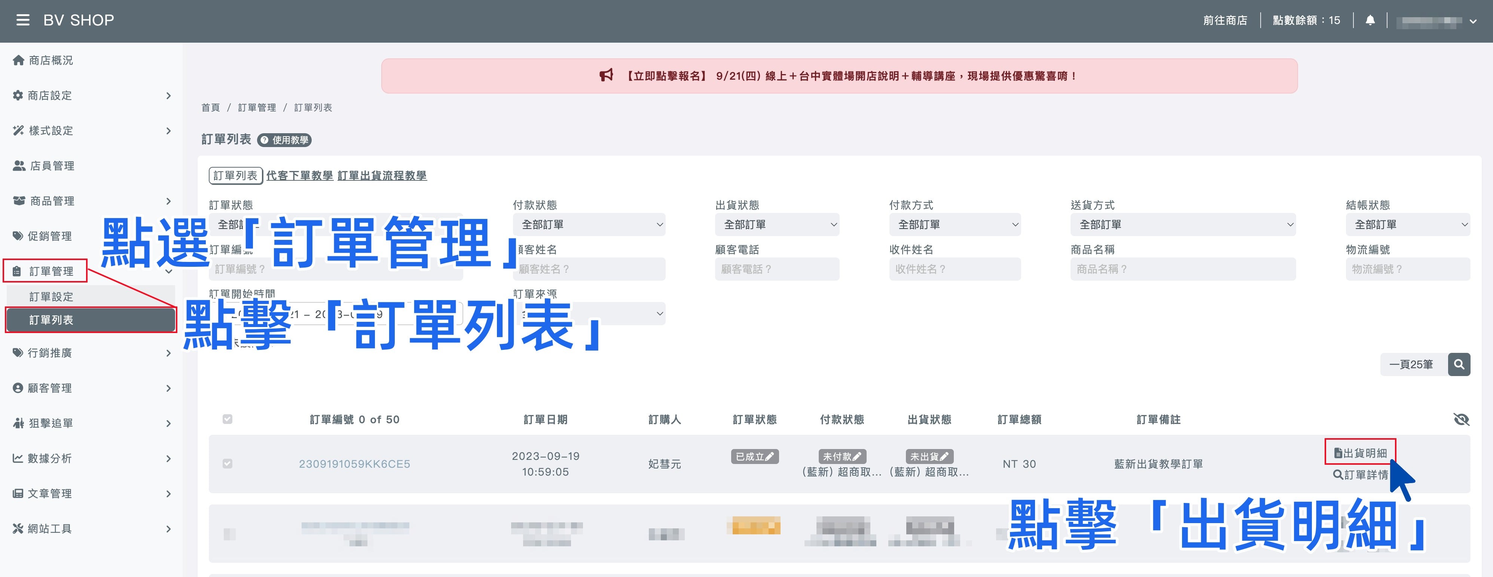Click the people icon beside 店員管理
This screenshot has height=577, width=1493.
19,166
